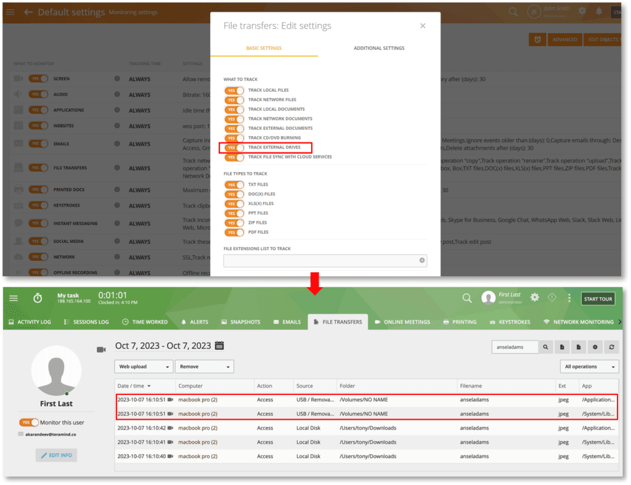Viewport: 631px width, 485px height.
Task: Click the second file export icon before the table gear
Action: point(579,347)
